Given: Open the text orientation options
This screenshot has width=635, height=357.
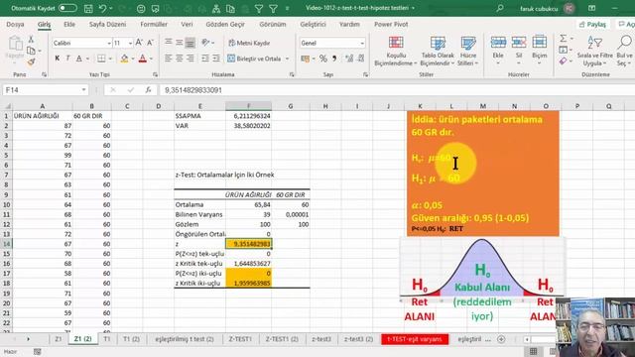Looking at the screenshot, I should [207, 43].
